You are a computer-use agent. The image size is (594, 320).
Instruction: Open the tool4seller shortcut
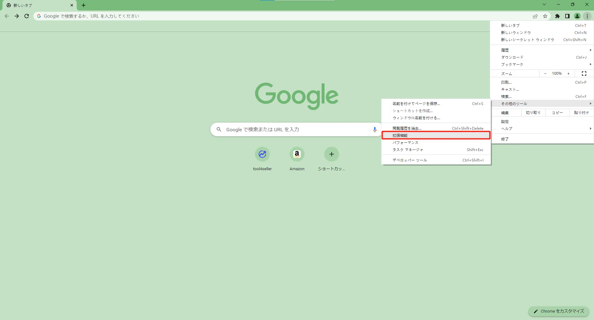[262, 159]
